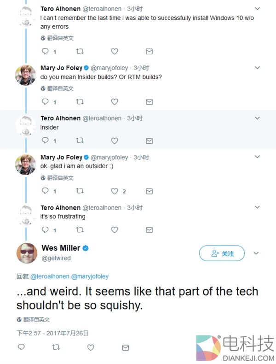Follow Wes Miller with the 关注 button
The height and width of the screenshot is (364, 276).
coord(222,253)
